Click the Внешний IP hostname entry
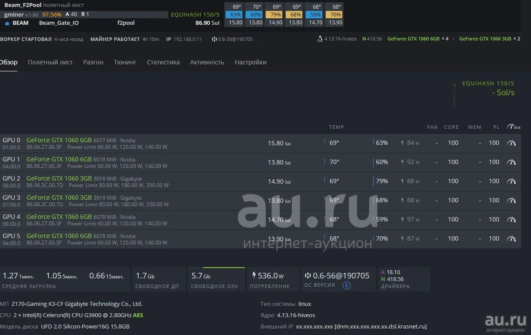The height and width of the screenshot is (335, 531). 361,326
